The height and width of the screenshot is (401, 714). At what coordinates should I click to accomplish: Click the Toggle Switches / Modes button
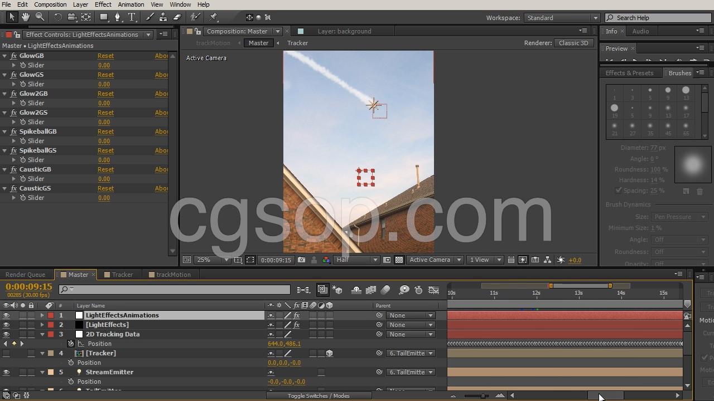[319, 396]
